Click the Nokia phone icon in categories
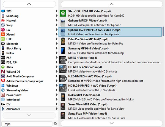This screenshot has height=127, width=165. pyautogui.click(x=3, y=53)
